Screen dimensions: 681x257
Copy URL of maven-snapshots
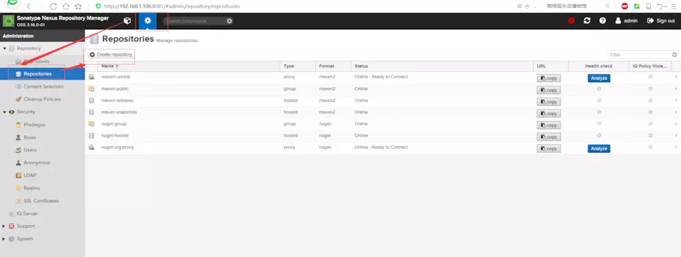[548, 114]
